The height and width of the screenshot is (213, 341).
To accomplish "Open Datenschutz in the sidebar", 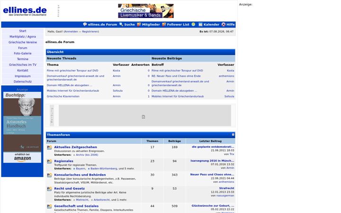I will coord(23,81).
